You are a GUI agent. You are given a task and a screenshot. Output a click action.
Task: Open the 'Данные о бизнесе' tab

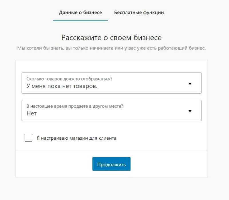[80, 13]
